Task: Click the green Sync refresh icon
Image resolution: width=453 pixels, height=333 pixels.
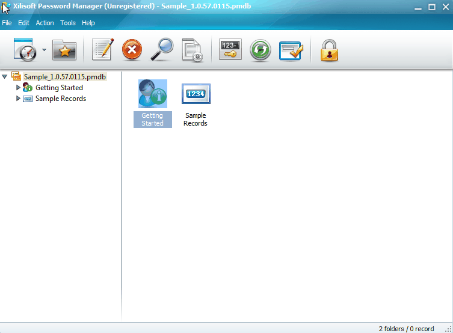Action: (x=260, y=50)
